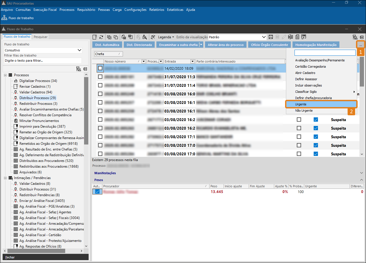Viewport: 366px width, 263px height.
Task: Click the Excel export icon
Action: coord(291,37)
